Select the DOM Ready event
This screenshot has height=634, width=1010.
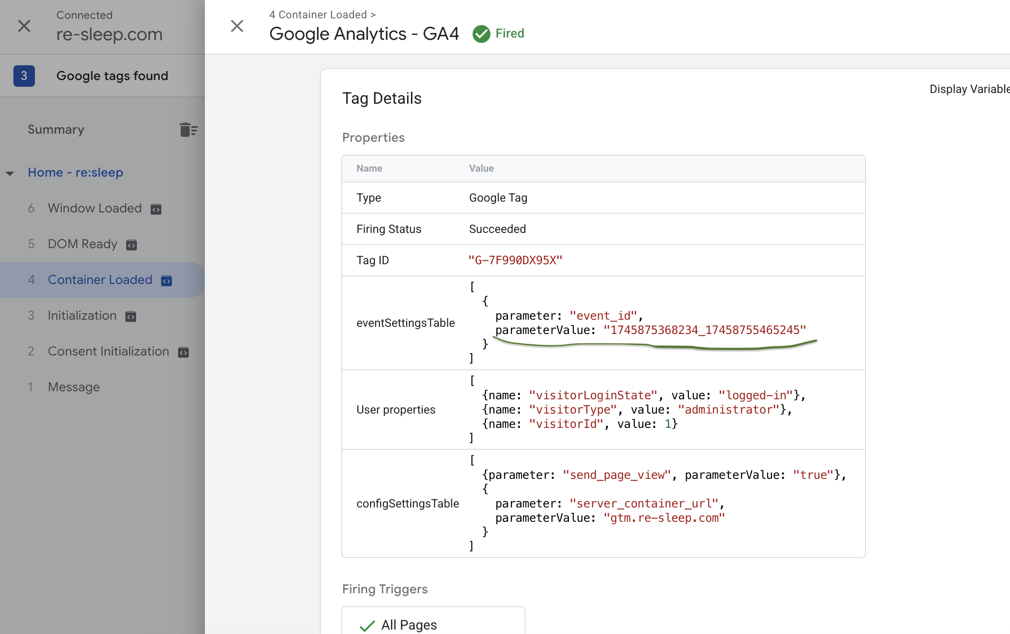tap(82, 244)
